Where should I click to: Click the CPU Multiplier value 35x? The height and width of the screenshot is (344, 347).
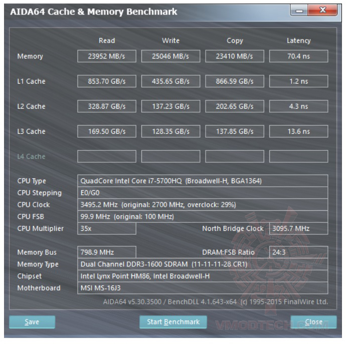pos(107,228)
